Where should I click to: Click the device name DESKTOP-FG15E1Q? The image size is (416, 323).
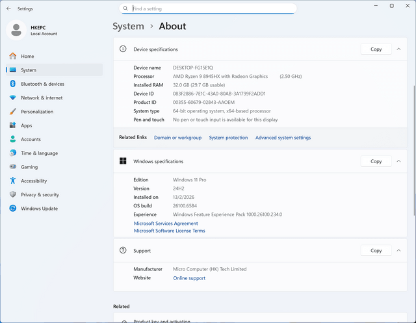193,68
